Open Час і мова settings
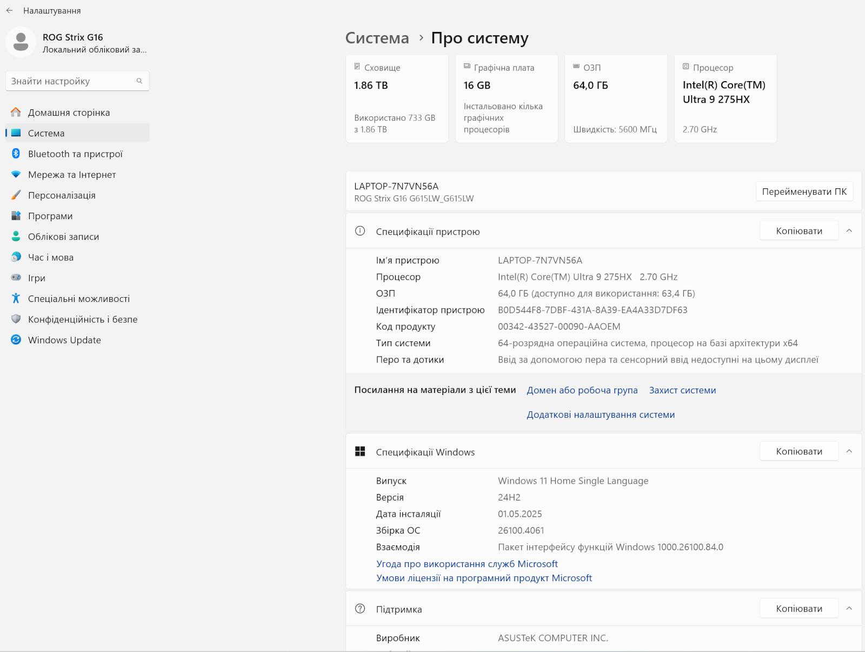The height and width of the screenshot is (652, 865). click(x=78, y=257)
